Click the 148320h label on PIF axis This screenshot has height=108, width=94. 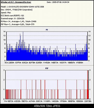[55, 101]
